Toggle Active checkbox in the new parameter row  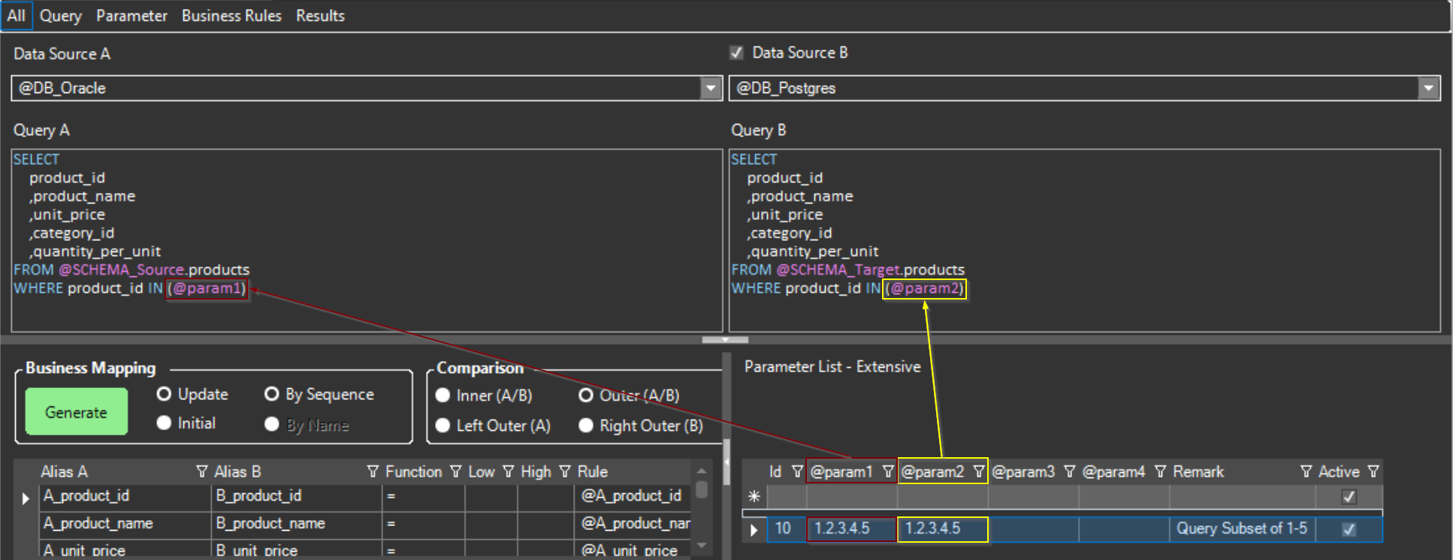(x=1349, y=497)
